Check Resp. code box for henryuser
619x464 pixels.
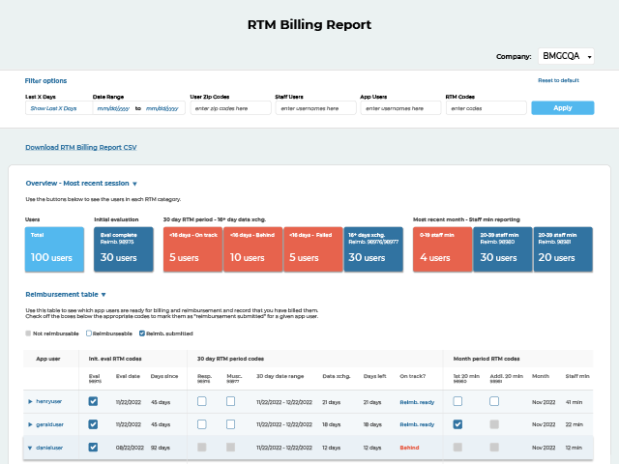pyautogui.click(x=201, y=401)
